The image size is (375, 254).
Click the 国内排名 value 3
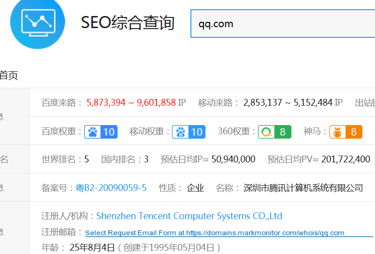pyautogui.click(x=146, y=159)
